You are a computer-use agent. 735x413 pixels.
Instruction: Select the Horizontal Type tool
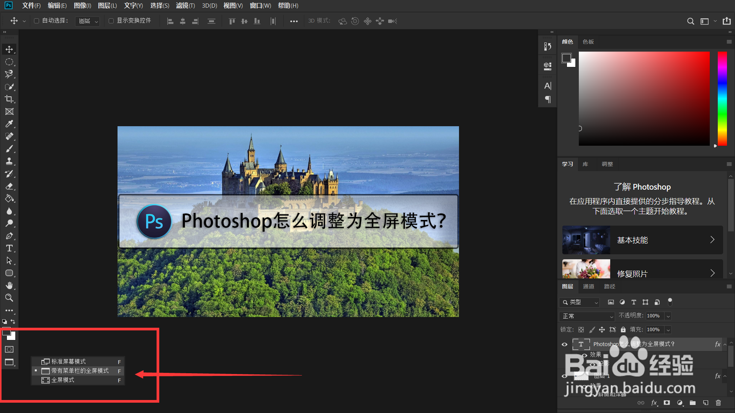(9, 248)
